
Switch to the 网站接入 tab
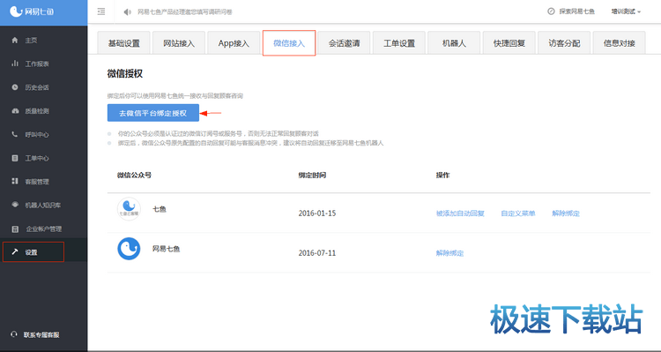pyautogui.click(x=179, y=43)
